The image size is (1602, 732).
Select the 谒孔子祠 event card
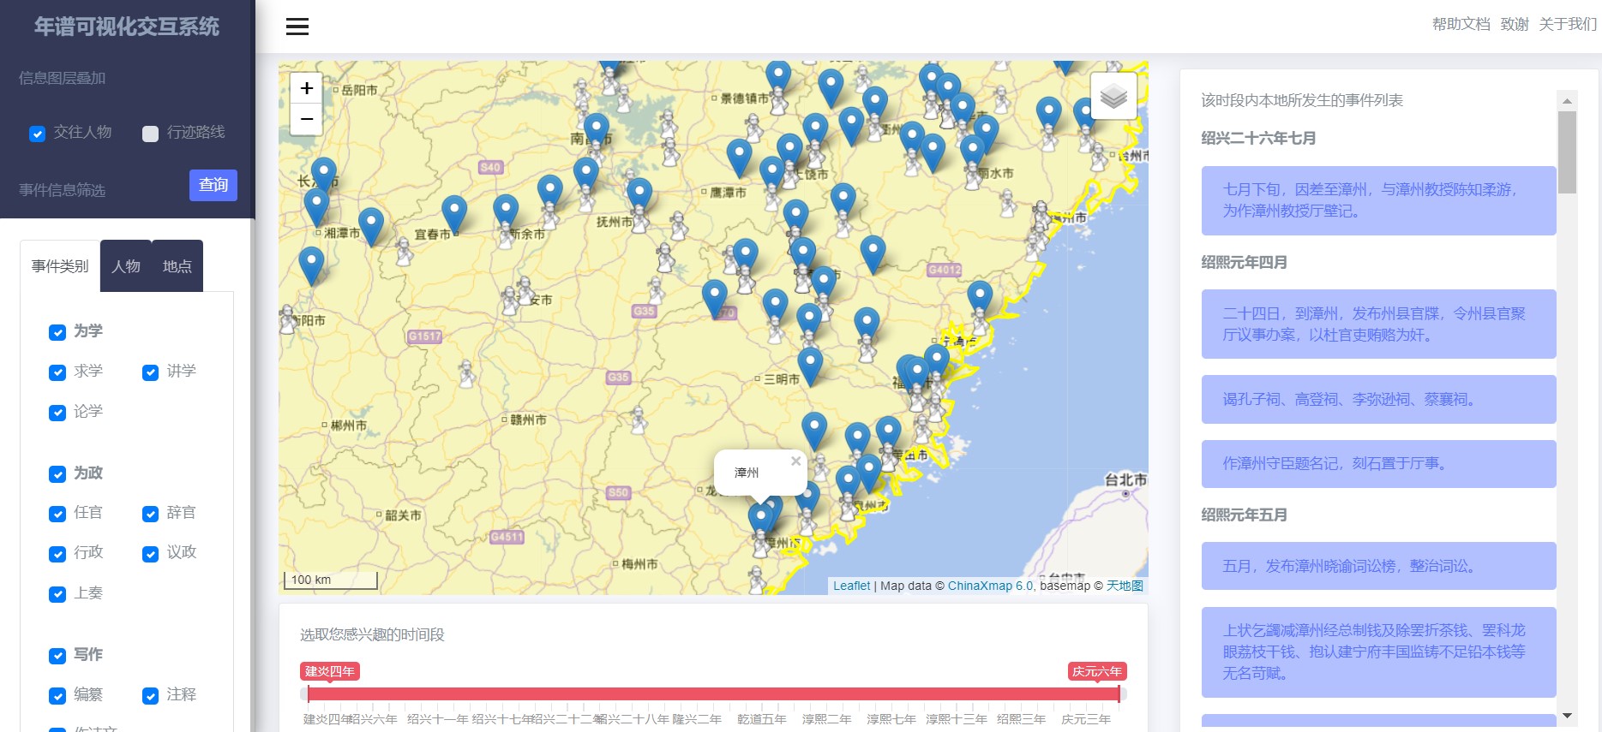click(x=1377, y=399)
